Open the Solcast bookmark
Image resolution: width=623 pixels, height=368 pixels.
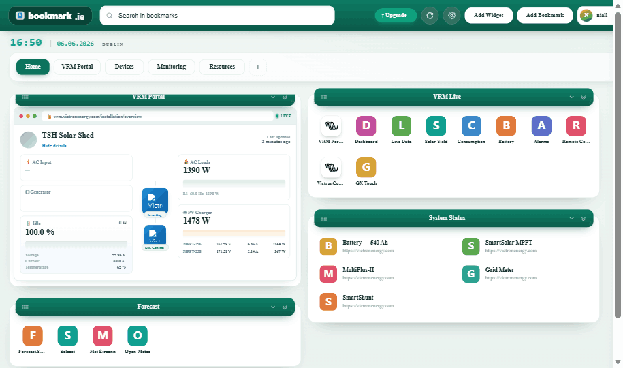(x=67, y=336)
